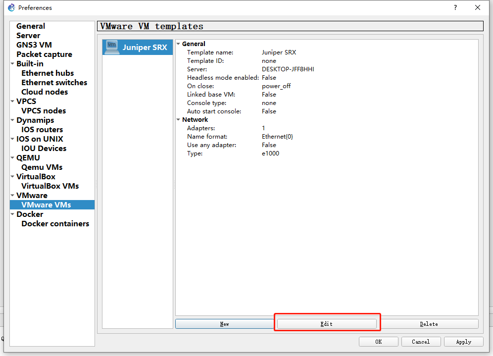Select the Juniper SRX template name text
This screenshot has width=493, height=356.
coord(145,47)
